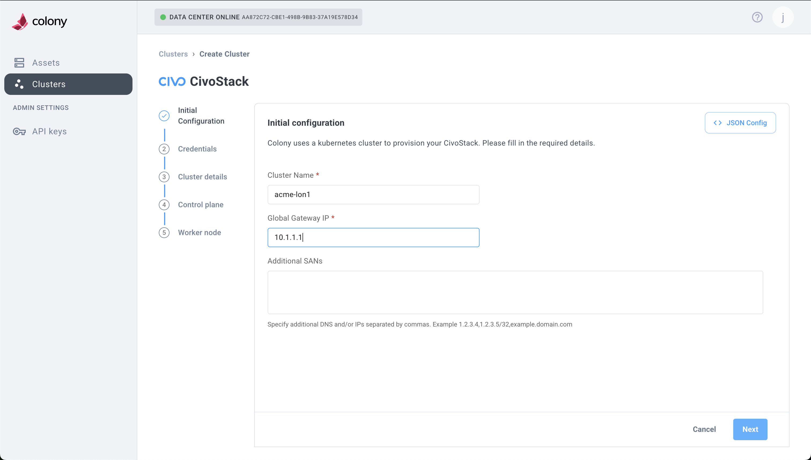Screen dimensions: 811x460
Task: Click the API keys key icon
Action: point(19,131)
